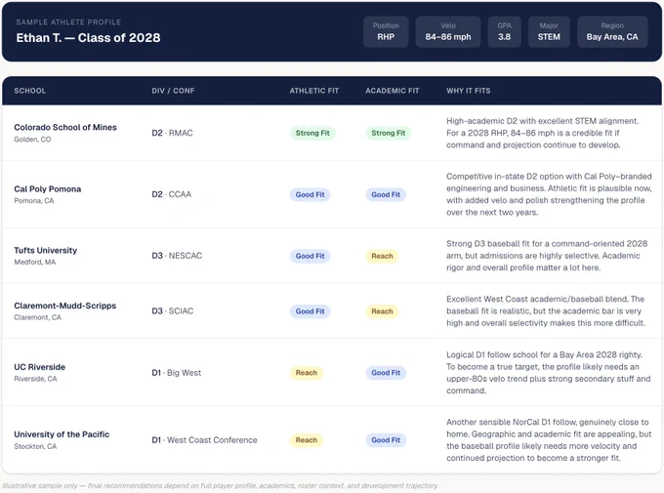The image size is (664, 493).
Task: Click the ATHLETIC FIT column header
Action: tap(314, 91)
